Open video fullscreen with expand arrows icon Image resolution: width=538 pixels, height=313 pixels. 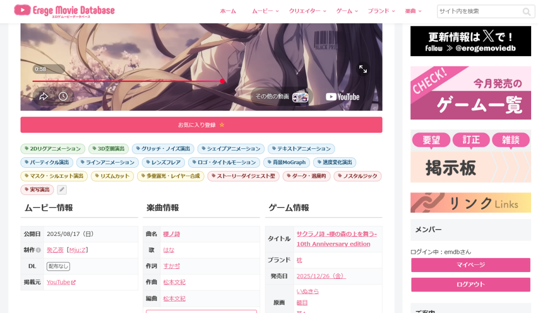point(363,69)
